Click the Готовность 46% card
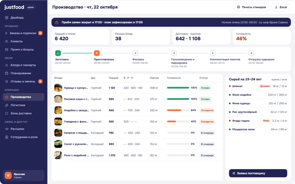Image resolution: width=295 pixels, height=184 pixels. (x=262, y=37)
